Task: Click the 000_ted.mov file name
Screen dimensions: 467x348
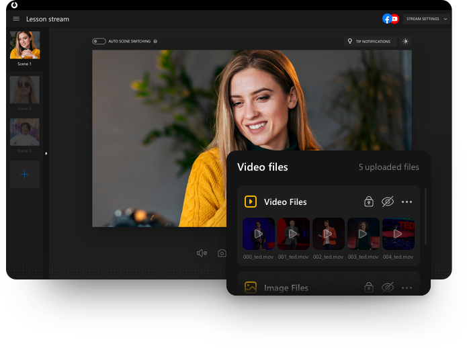Action: coord(258,257)
